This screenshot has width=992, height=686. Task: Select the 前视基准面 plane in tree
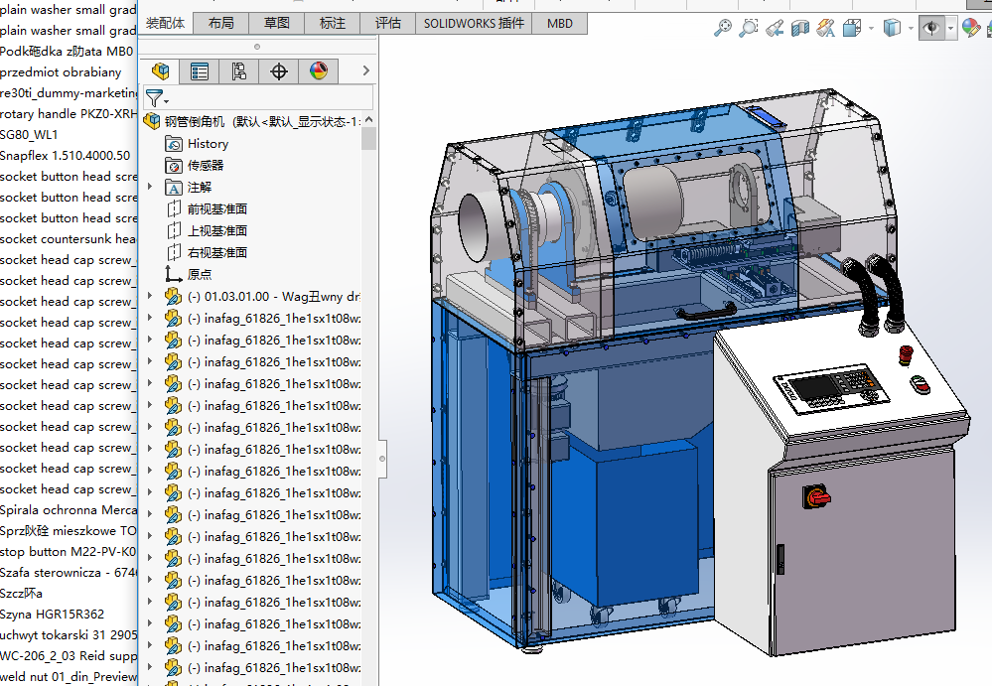tap(216, 208)
